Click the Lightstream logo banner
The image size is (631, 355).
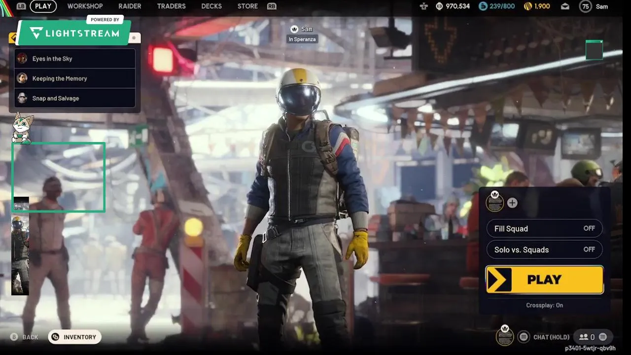click(74, 33)
